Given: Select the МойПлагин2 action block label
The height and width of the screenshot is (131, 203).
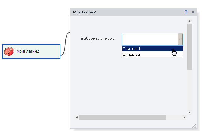Looking at the screenshot, I should coord(28,51).
